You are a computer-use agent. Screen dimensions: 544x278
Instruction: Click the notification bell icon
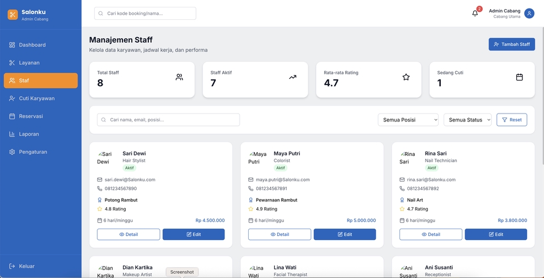475,14
